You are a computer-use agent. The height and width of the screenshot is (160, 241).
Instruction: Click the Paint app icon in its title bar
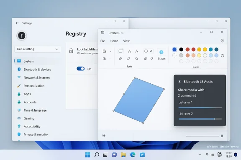coord(103,32)
